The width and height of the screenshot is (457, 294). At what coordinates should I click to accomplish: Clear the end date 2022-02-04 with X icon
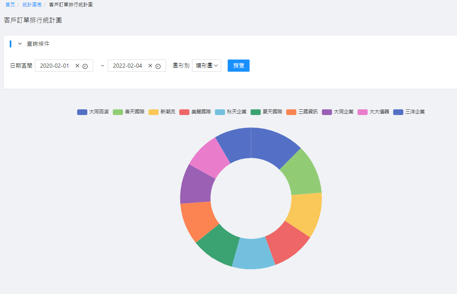[x=150, y=66]
